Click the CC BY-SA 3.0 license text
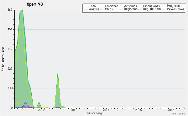 178,113
